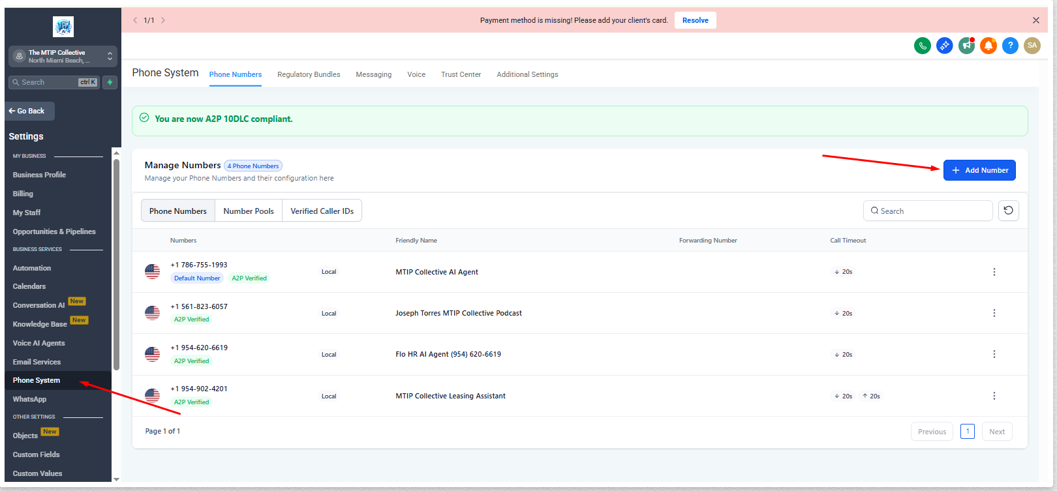1057x491 pixels.
Task: Open Email Services settings
Action: [37, 362]
